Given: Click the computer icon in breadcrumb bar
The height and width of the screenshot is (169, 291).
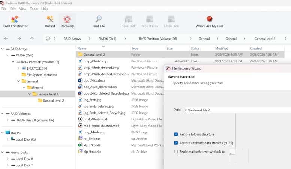Looking at the screenshot, I should pos(48,39).
